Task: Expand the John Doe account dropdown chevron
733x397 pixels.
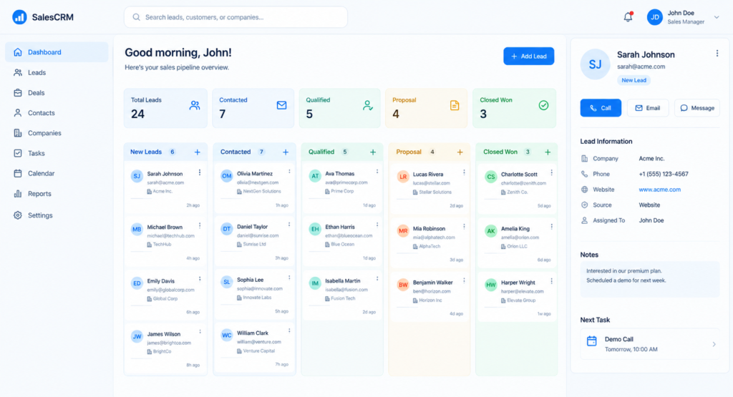Action: [x=716, y=17]
